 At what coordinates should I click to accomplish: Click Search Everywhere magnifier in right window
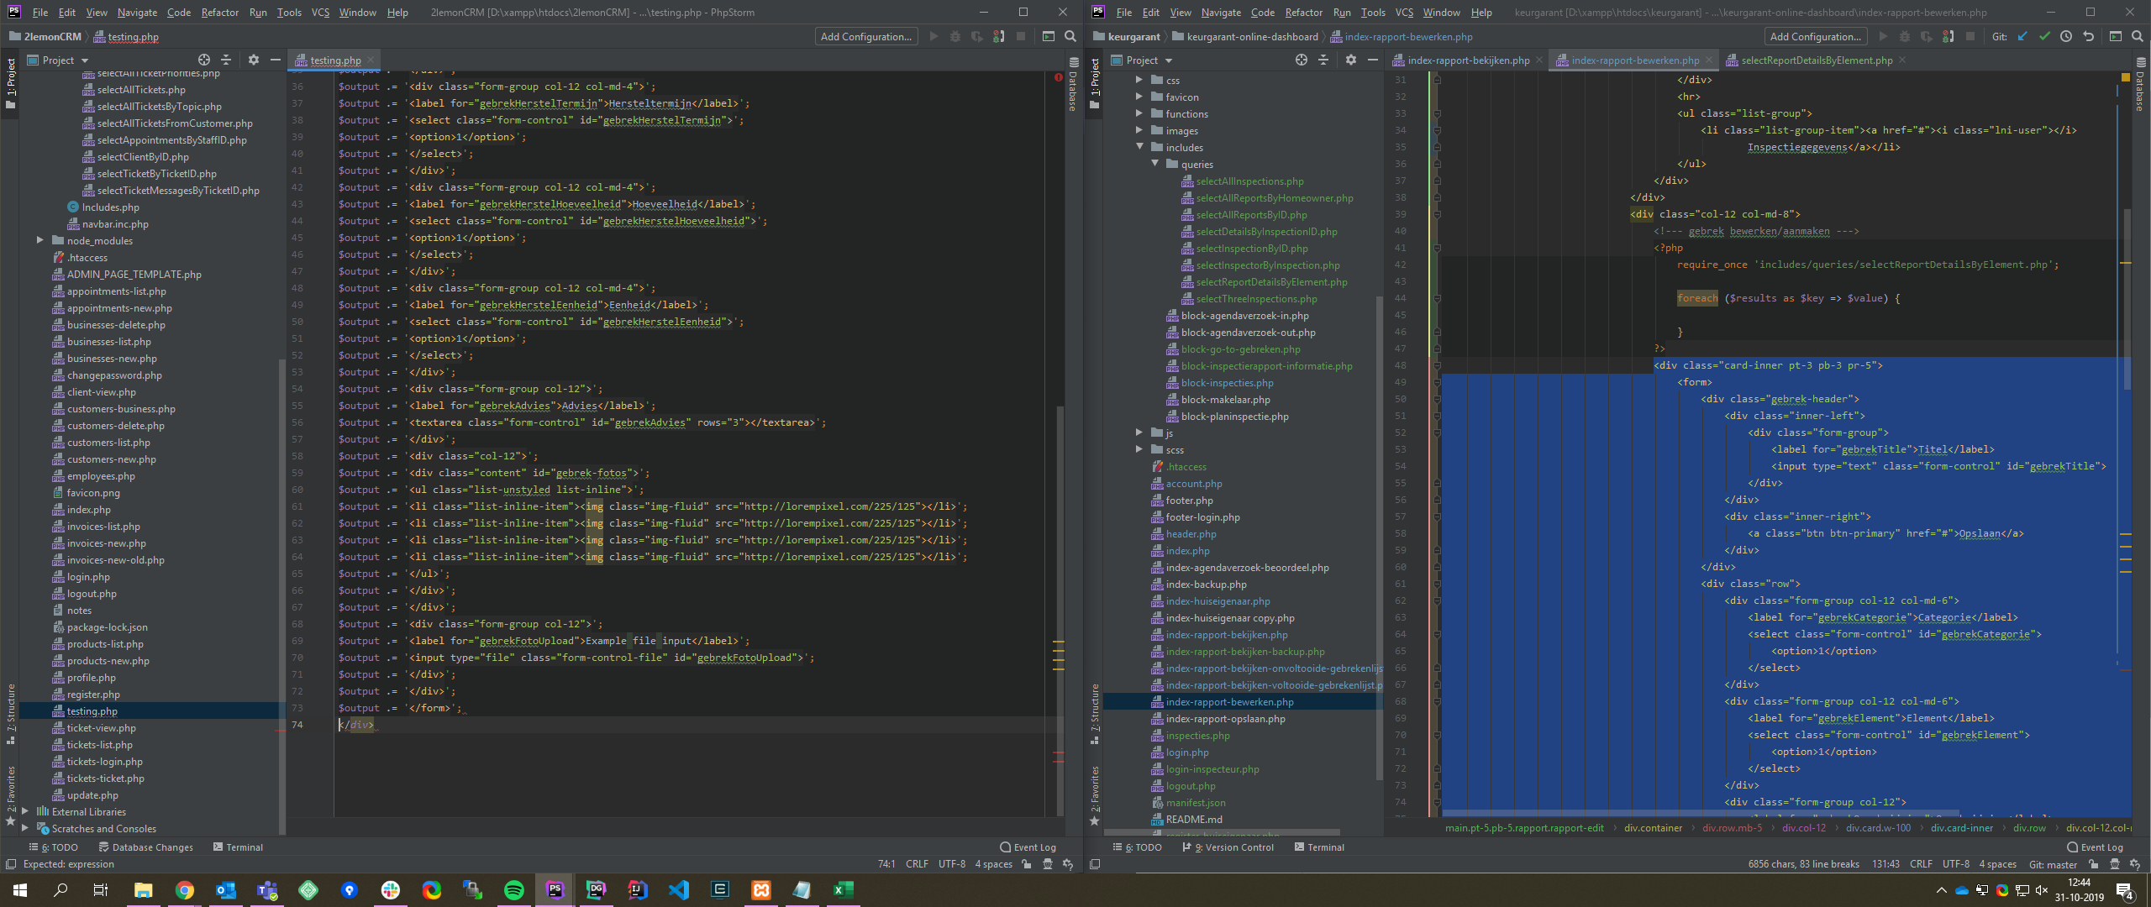(x=2138, y=36)
